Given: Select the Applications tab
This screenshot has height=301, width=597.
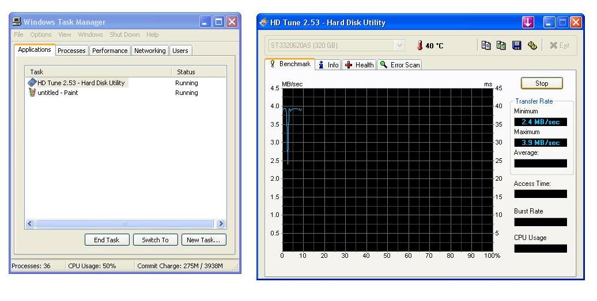Looking at the screenshot, I should (34, 50).
